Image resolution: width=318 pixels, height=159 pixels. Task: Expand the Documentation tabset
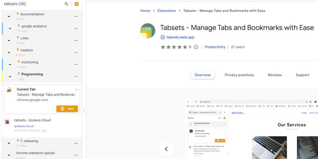[x=9, y=16]
